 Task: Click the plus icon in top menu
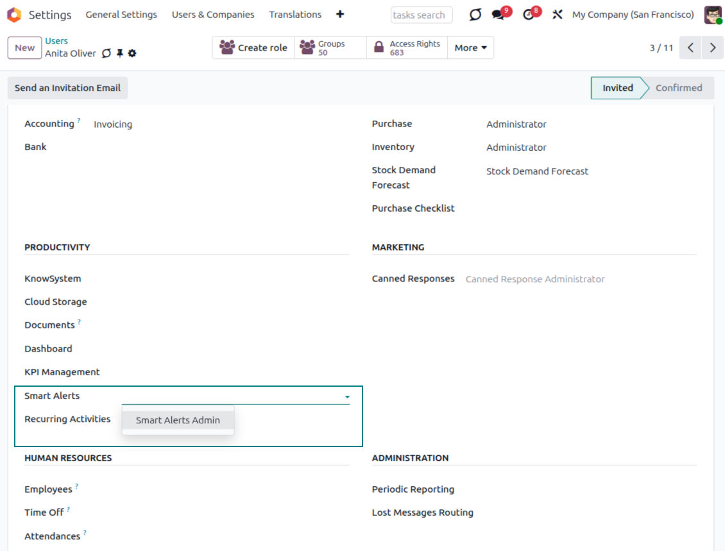[340, 14]
